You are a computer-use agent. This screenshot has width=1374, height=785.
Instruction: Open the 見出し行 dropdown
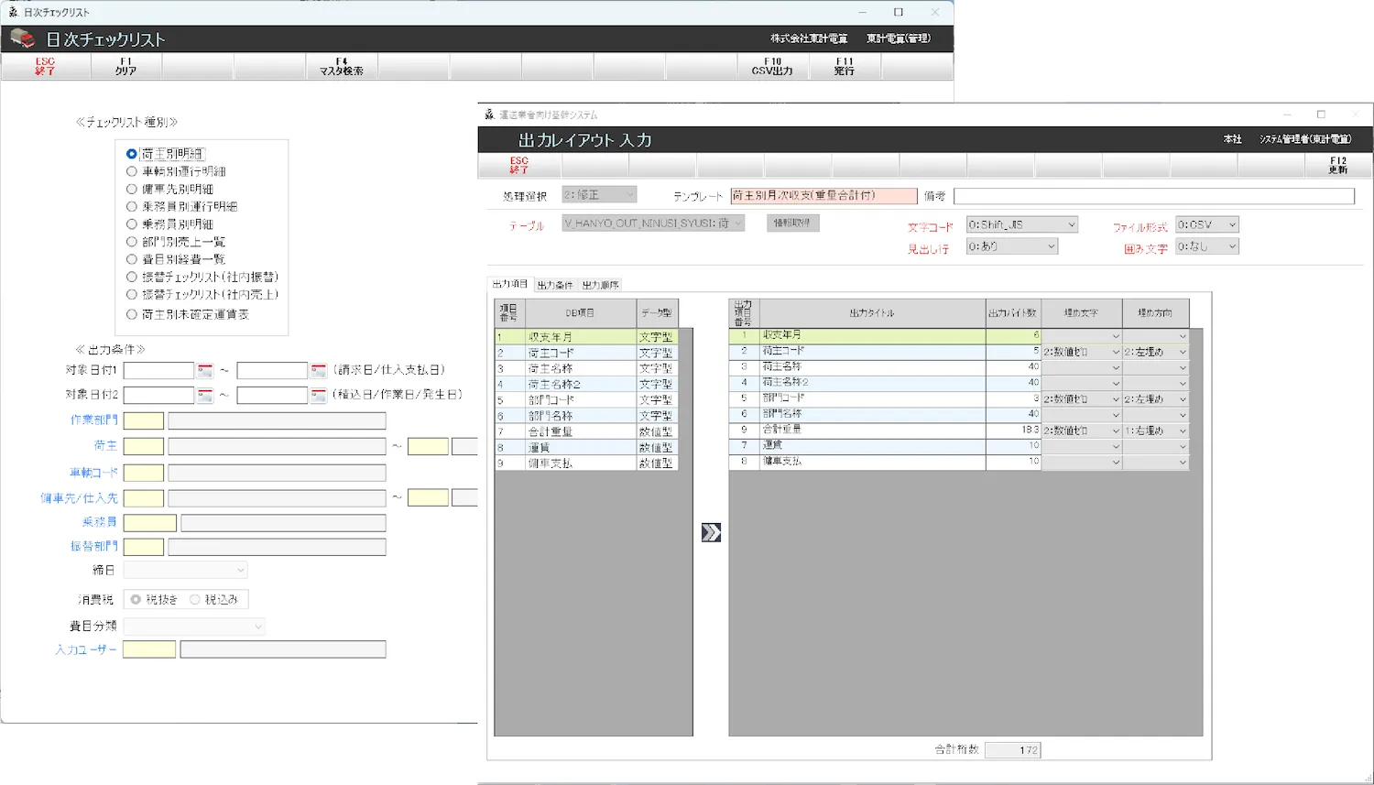point(1051,247)
